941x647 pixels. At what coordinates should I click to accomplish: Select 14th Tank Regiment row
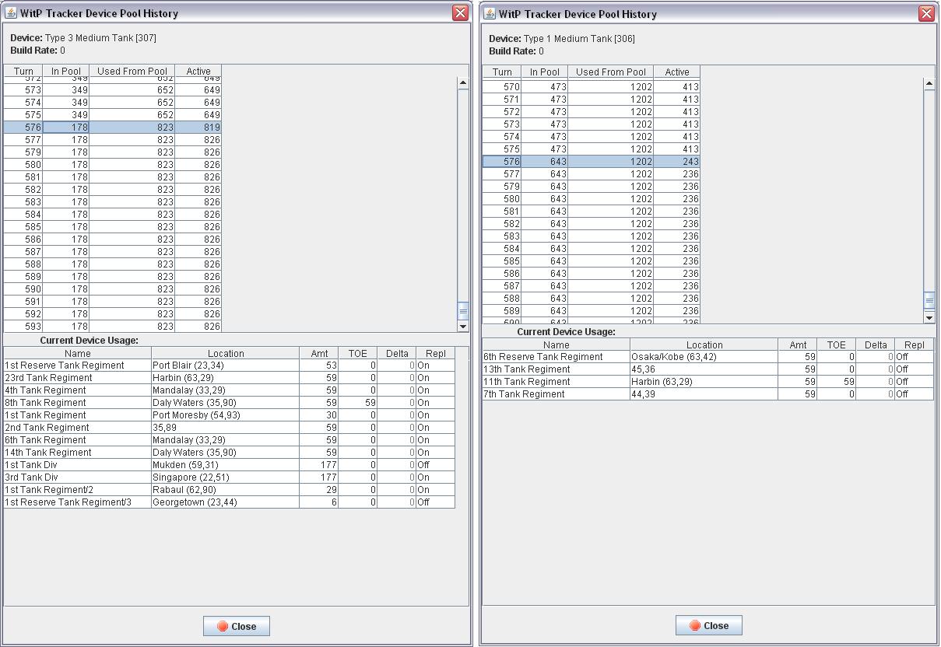click(x=230, y=453)
